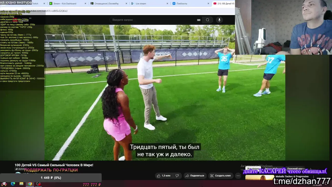332x187 pixels.
Task: Close the Плейлисты tab
Action: click(x=208, y=4)
